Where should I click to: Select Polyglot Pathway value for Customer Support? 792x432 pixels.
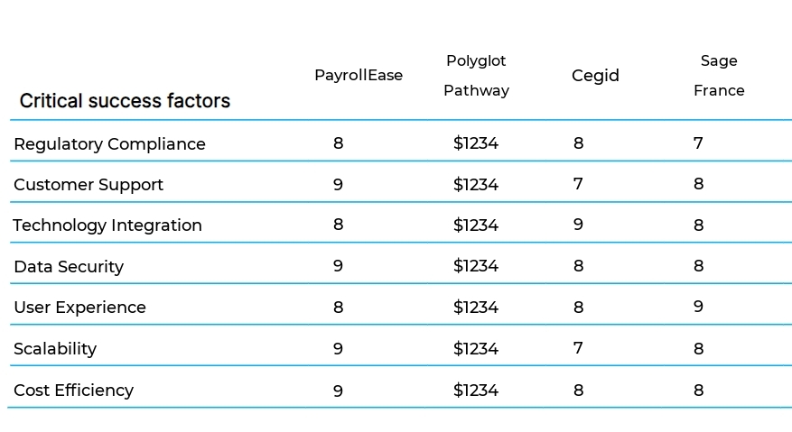tap(476, 185)
